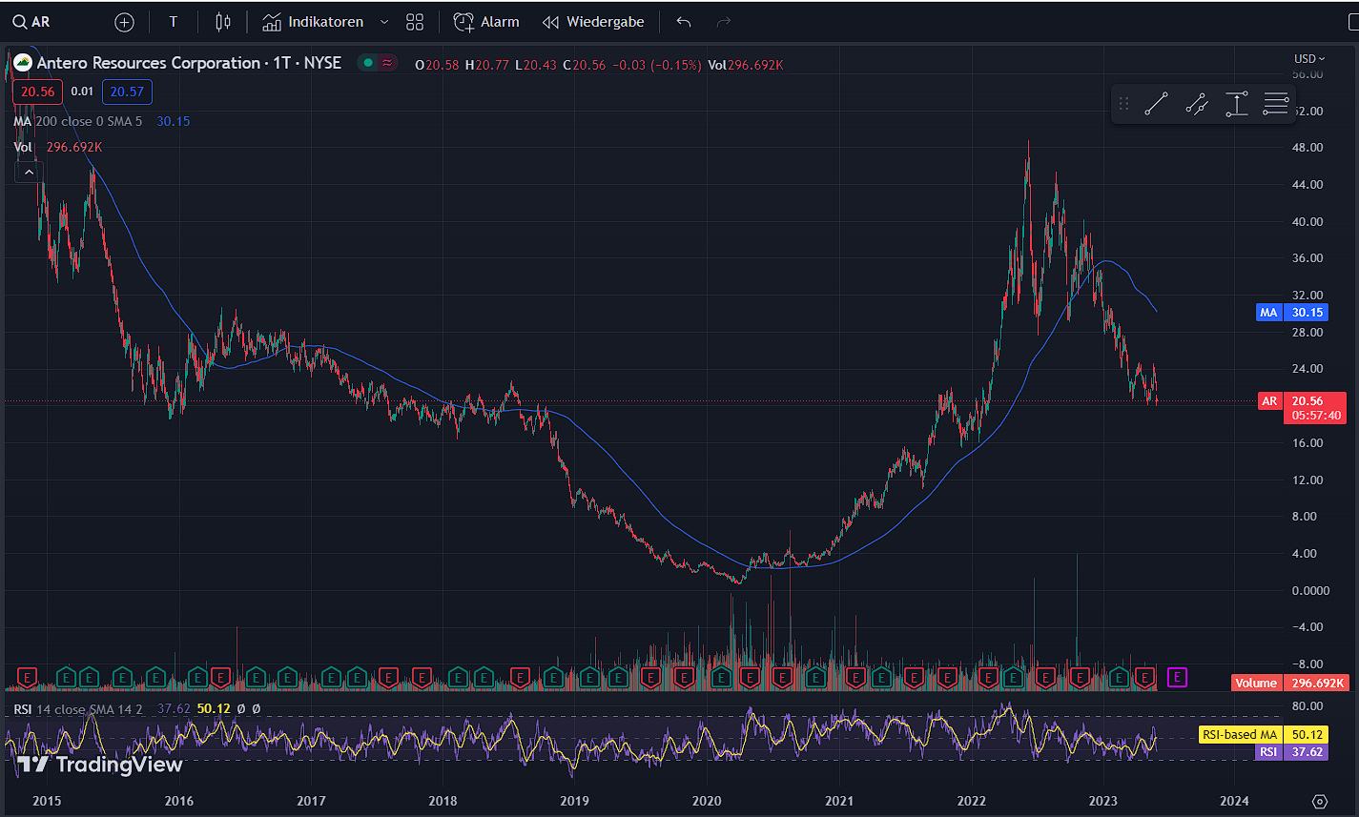This screenshot has height=817, width=1359.
Task: Click the purple upcoming earnings E marker
Action: pyautogui.click(x=1178, y=678)
